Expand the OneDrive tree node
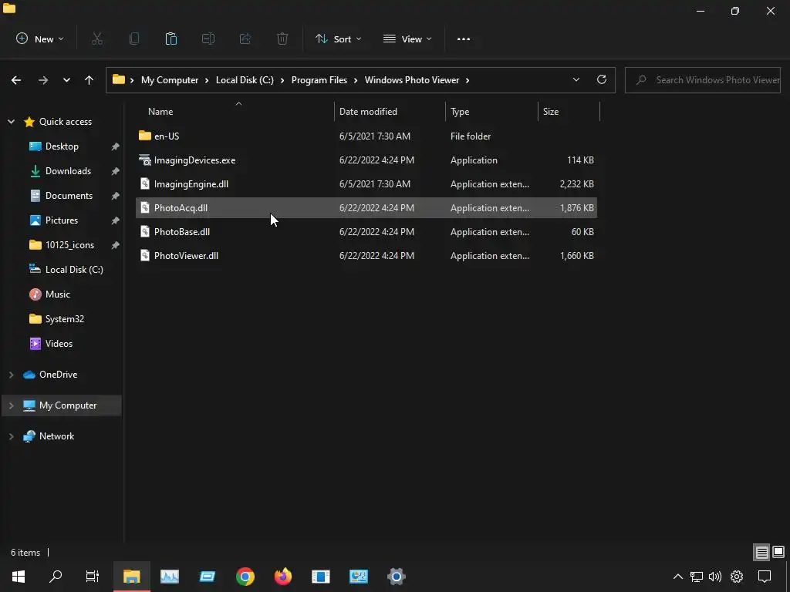The height and width of the screenshot is (592, 790). point(11,375)
